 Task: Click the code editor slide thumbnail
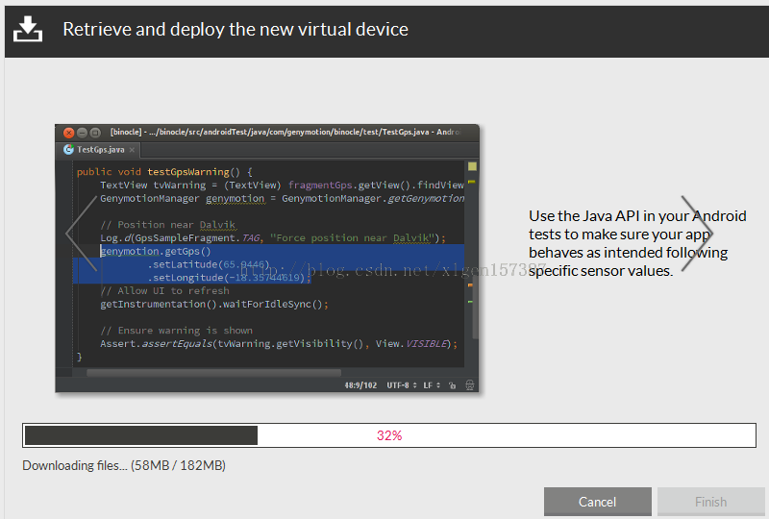pyautogui.click(x=267, y=259)
